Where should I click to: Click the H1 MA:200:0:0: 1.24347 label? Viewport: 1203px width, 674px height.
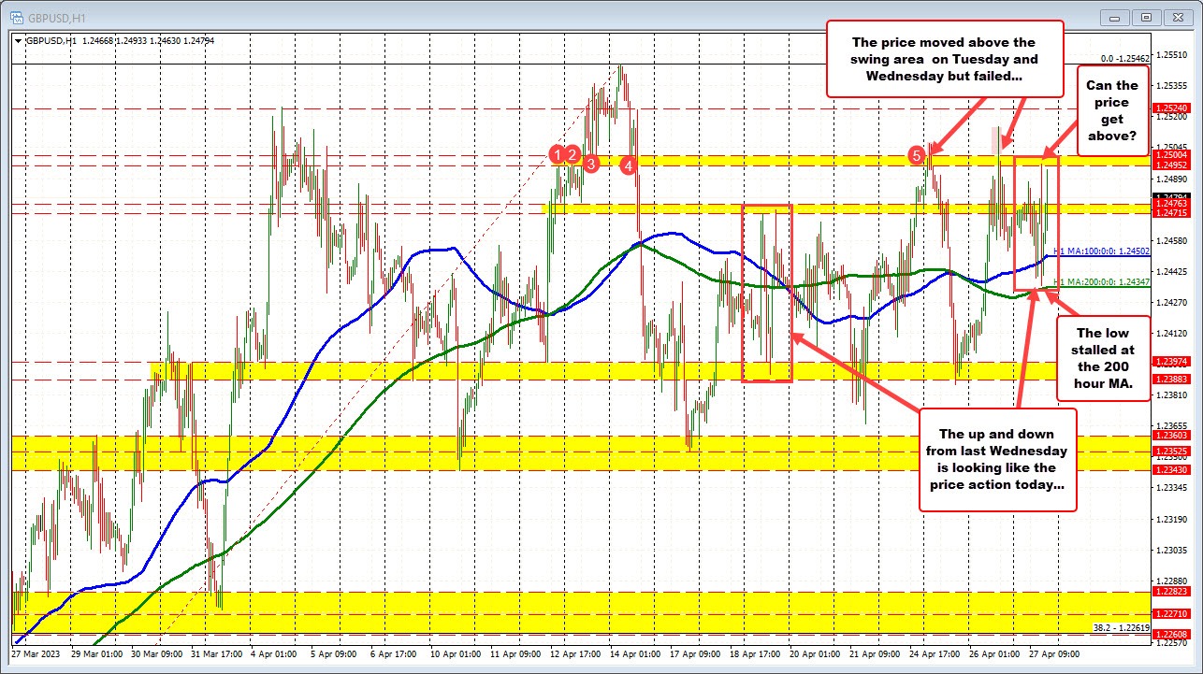click(1101, 281)
